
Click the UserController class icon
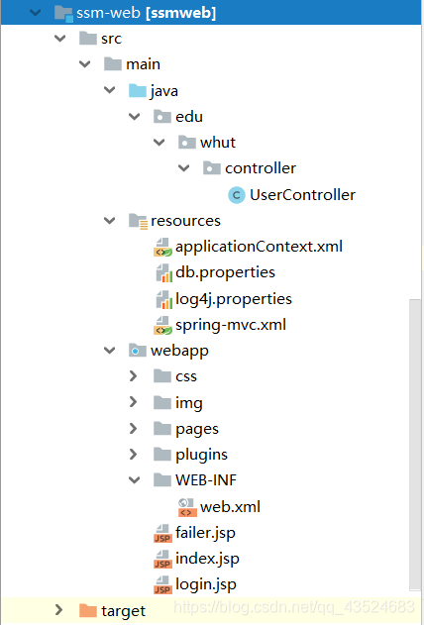click(x=237, y=195)
